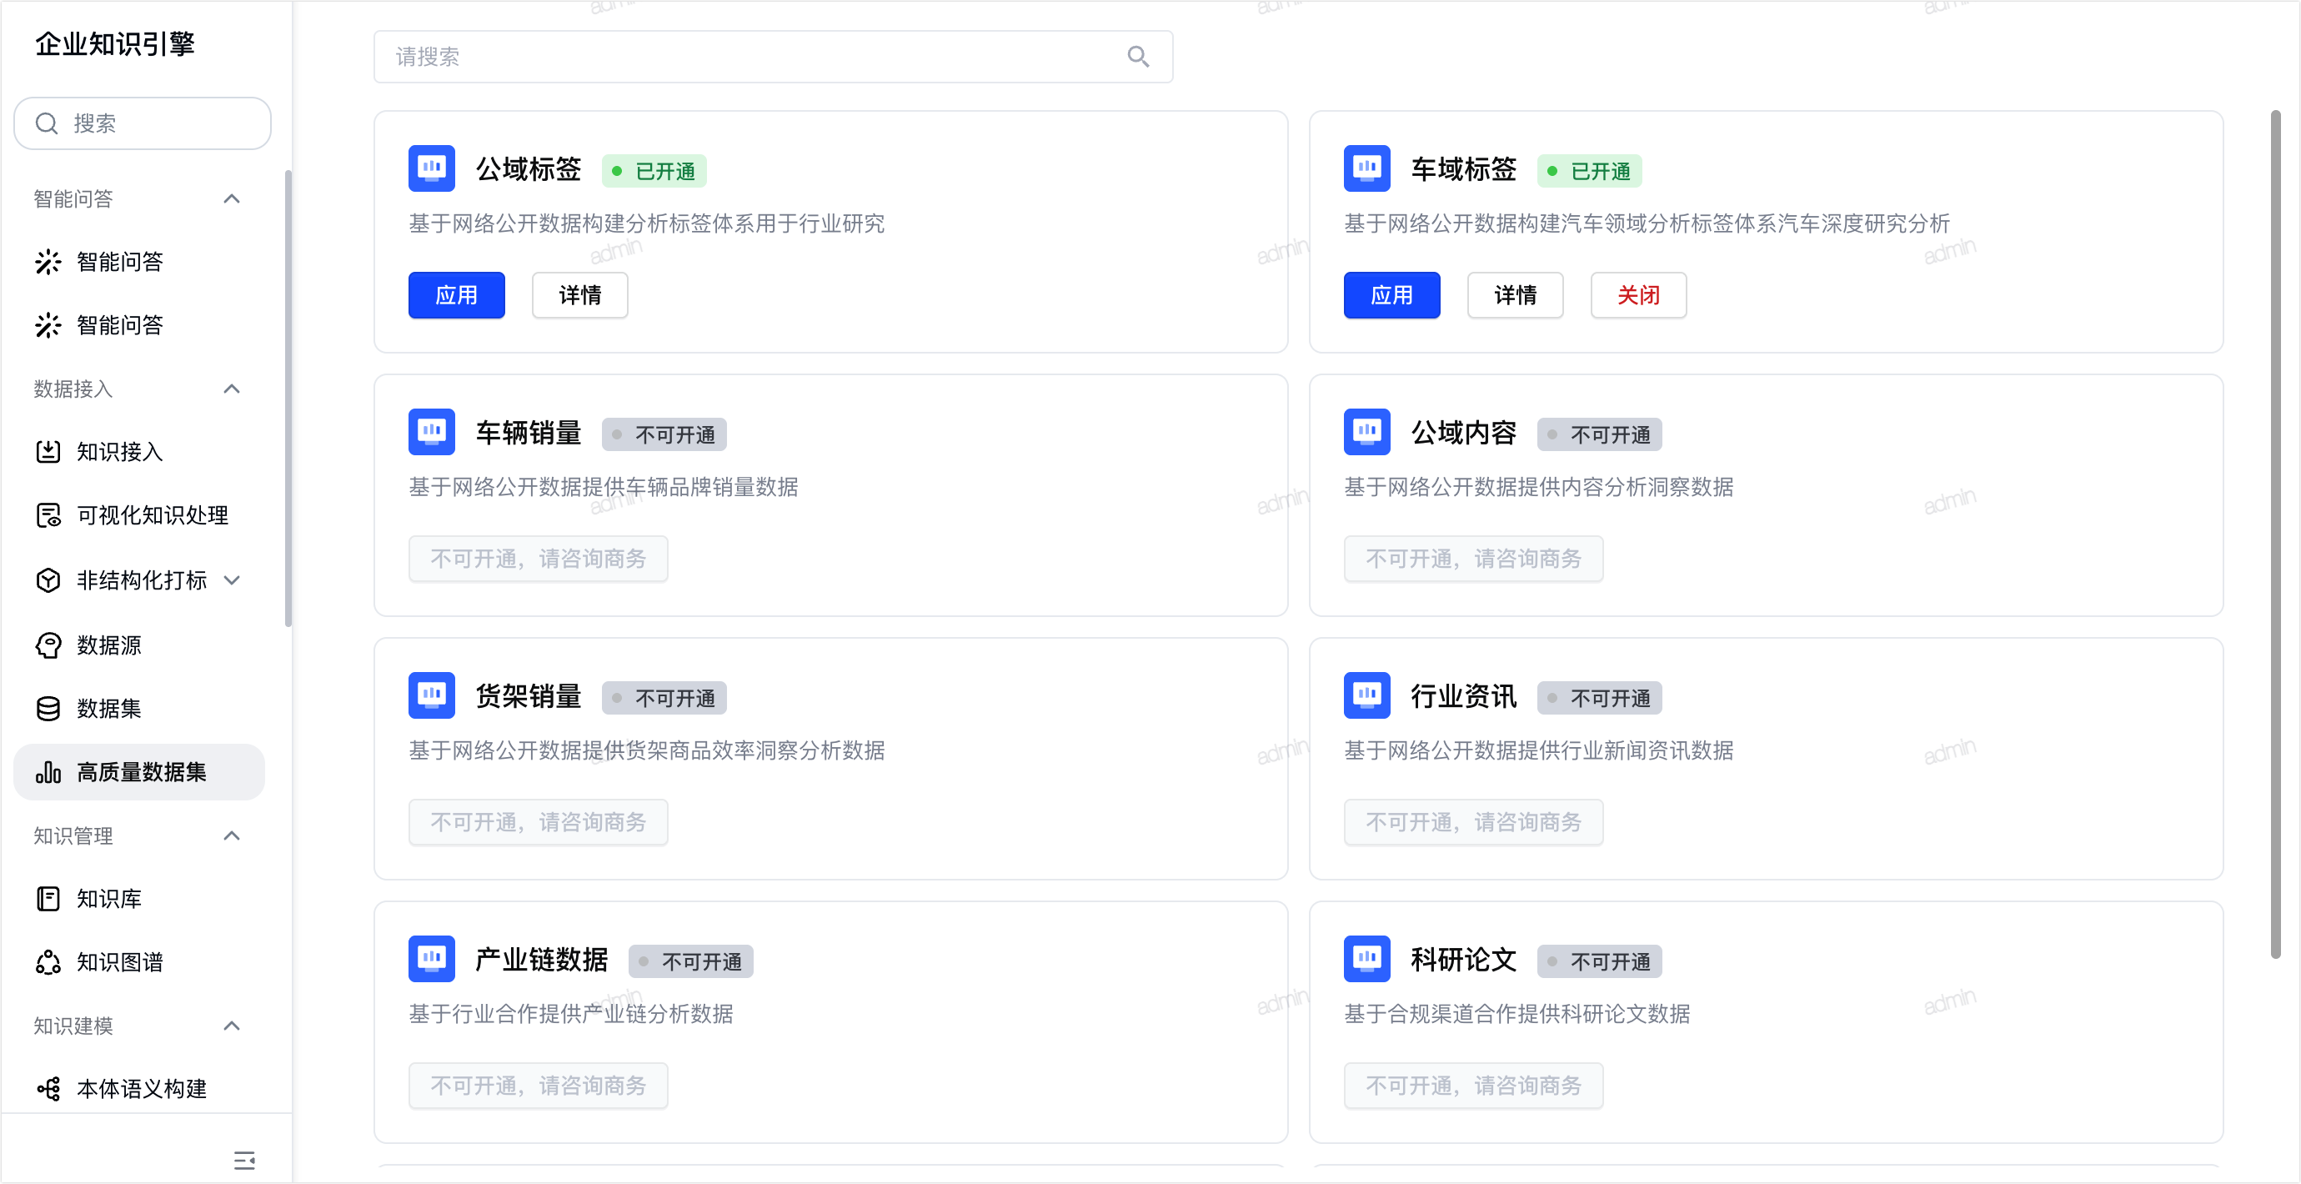Click the 科研论文 card icon

pyautogui.click(x=1366, y=959)
